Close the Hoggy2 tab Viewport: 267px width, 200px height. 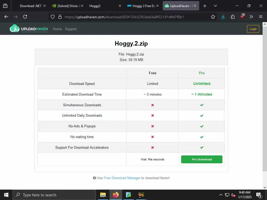[120, 6]
